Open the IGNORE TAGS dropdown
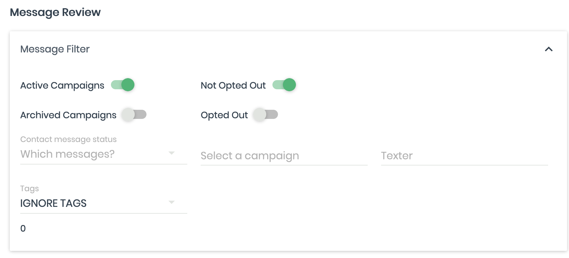The image size is (569, 258). [95, 203]
